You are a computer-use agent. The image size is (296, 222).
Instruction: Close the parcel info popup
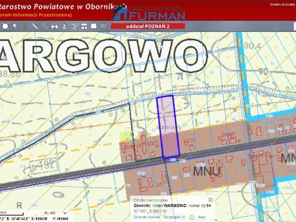210,200
